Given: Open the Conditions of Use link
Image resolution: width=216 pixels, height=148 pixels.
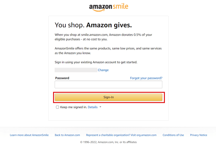Looking at the screenshot, I should (x=173, y=135).
